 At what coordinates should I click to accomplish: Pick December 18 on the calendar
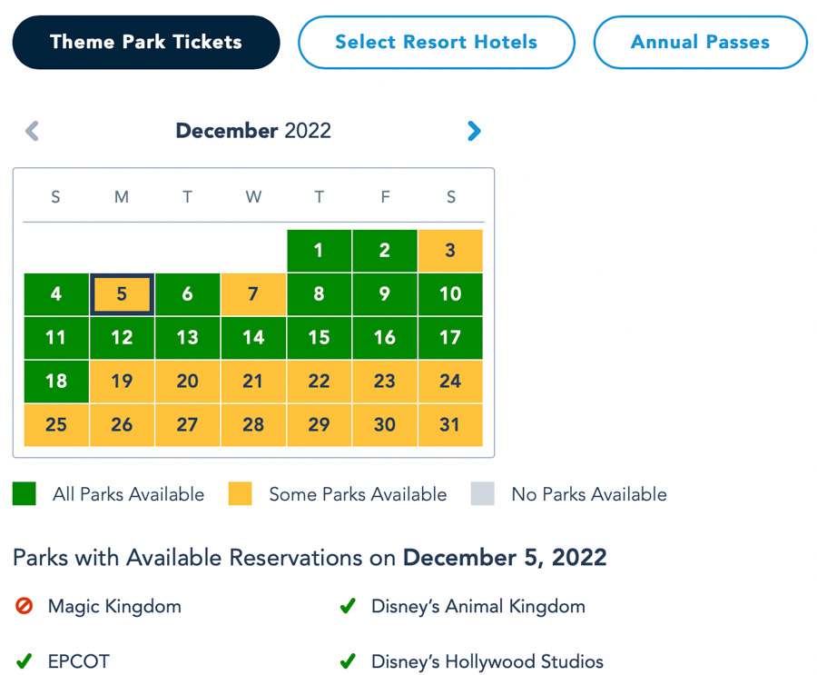pyautogui.click(x=56, y=382)
